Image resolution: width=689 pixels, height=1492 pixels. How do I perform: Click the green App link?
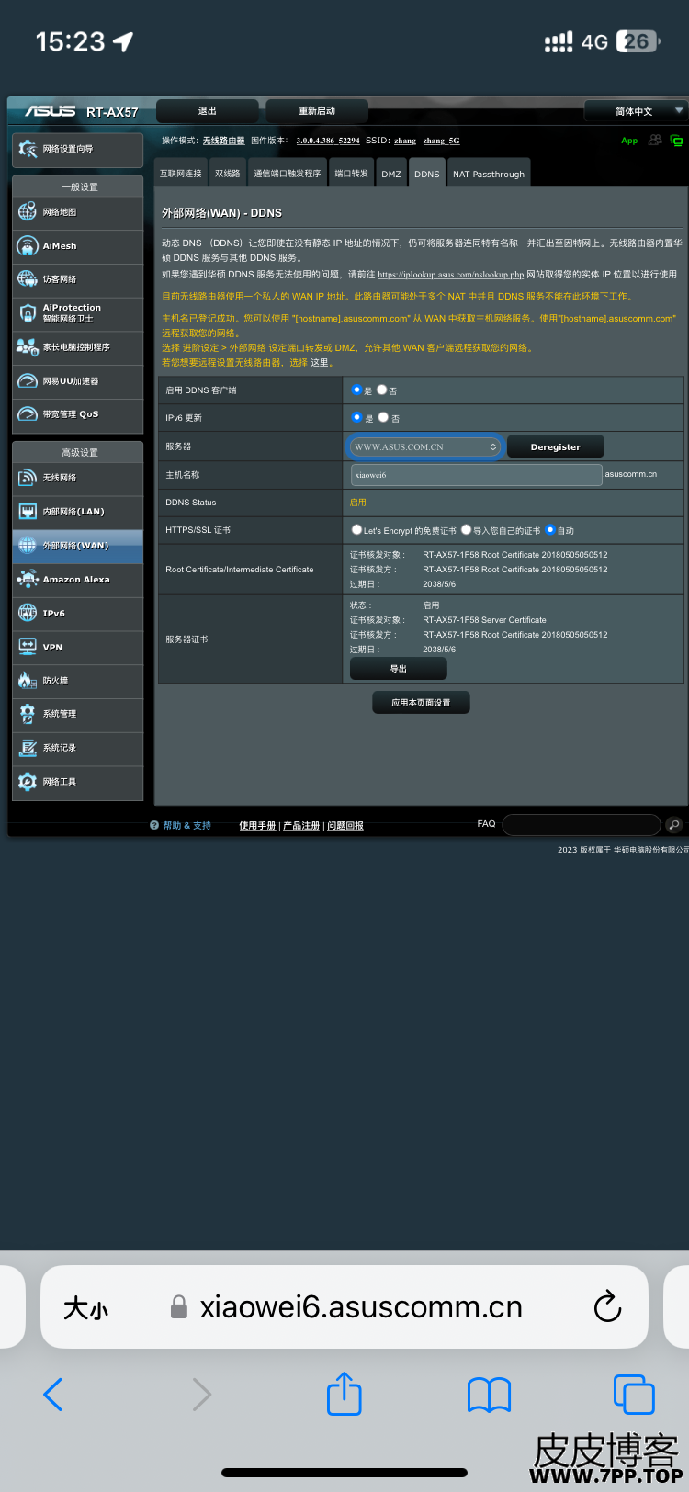pyautogui.click(x=629, y=141)
